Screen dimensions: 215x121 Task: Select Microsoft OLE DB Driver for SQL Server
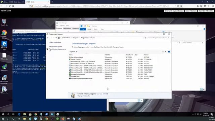pyautogui.click(x=82, y=64)
